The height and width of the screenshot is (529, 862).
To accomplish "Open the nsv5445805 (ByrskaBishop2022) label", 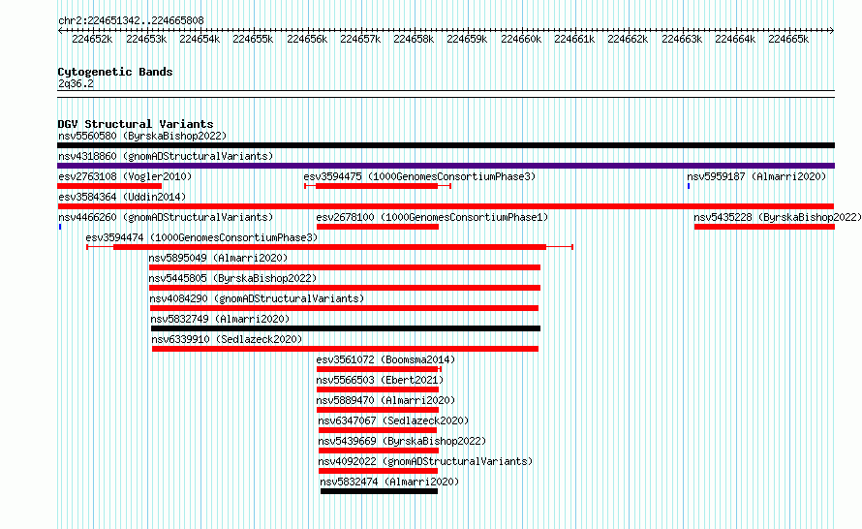I will tap(232, 278).
